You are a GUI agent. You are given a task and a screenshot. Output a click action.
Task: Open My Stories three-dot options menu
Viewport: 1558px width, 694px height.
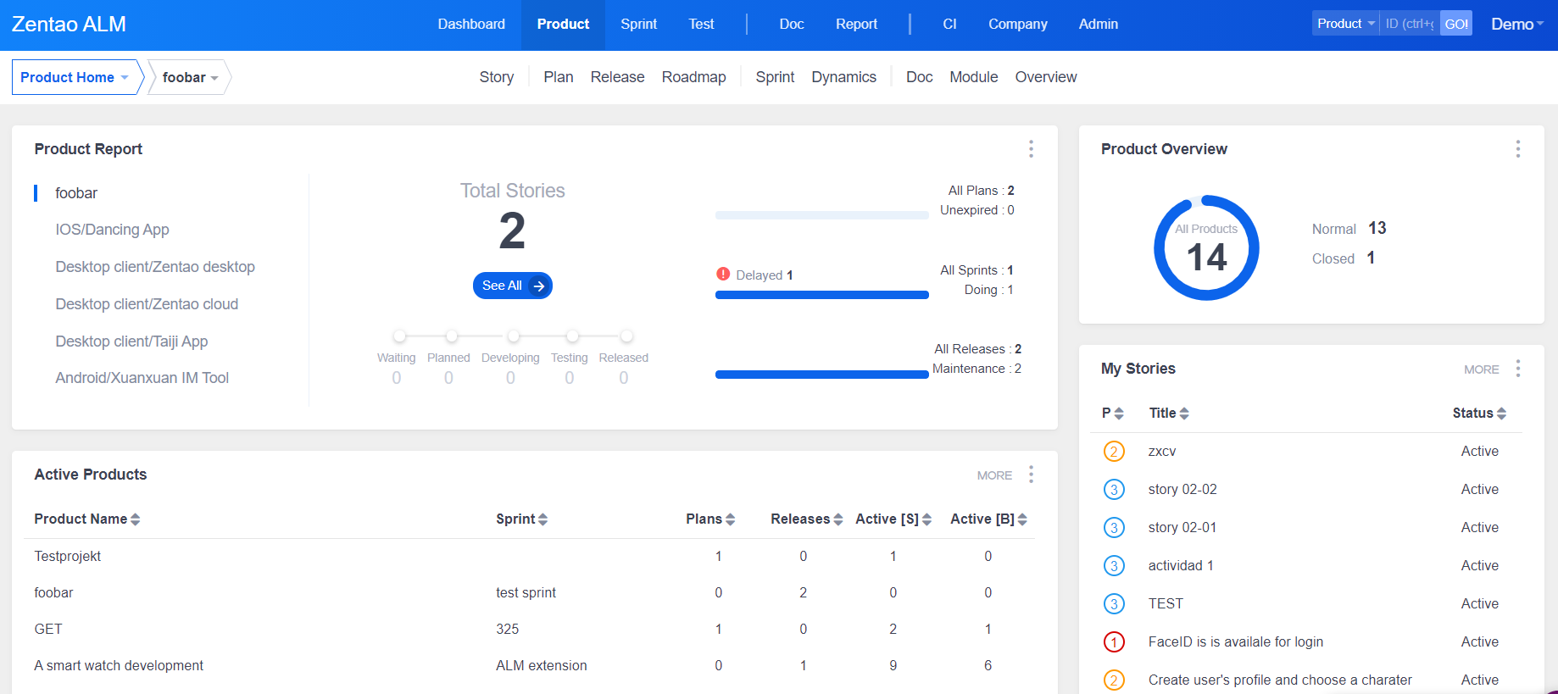[1517, 369]
